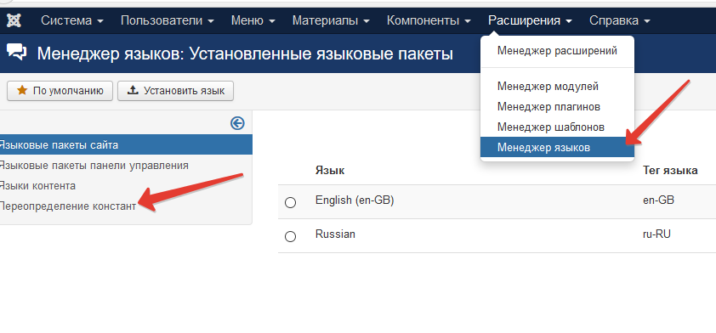Click the Joomla logo icon
Image resolution: width=716 pixels, height=333 pixels.
click(14, 20)
